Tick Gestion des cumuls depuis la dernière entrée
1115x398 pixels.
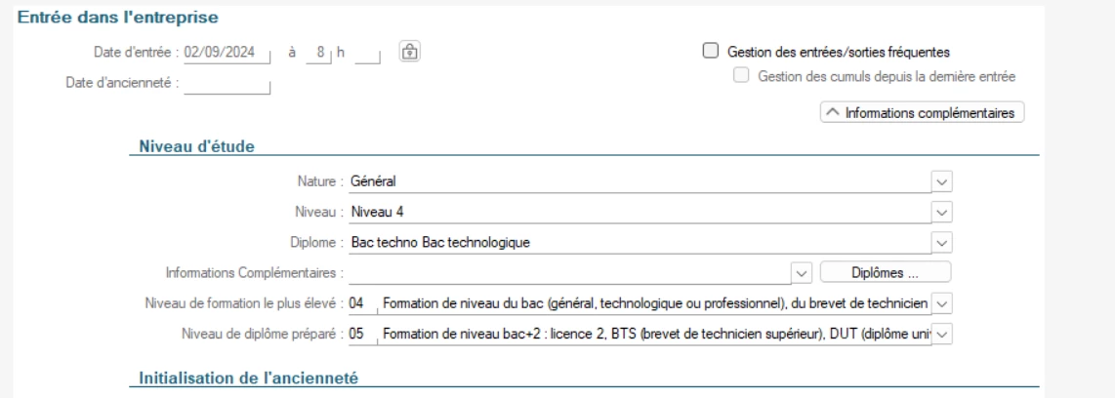[741, 76]
